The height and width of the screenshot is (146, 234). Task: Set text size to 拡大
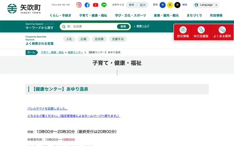[143, 5]
